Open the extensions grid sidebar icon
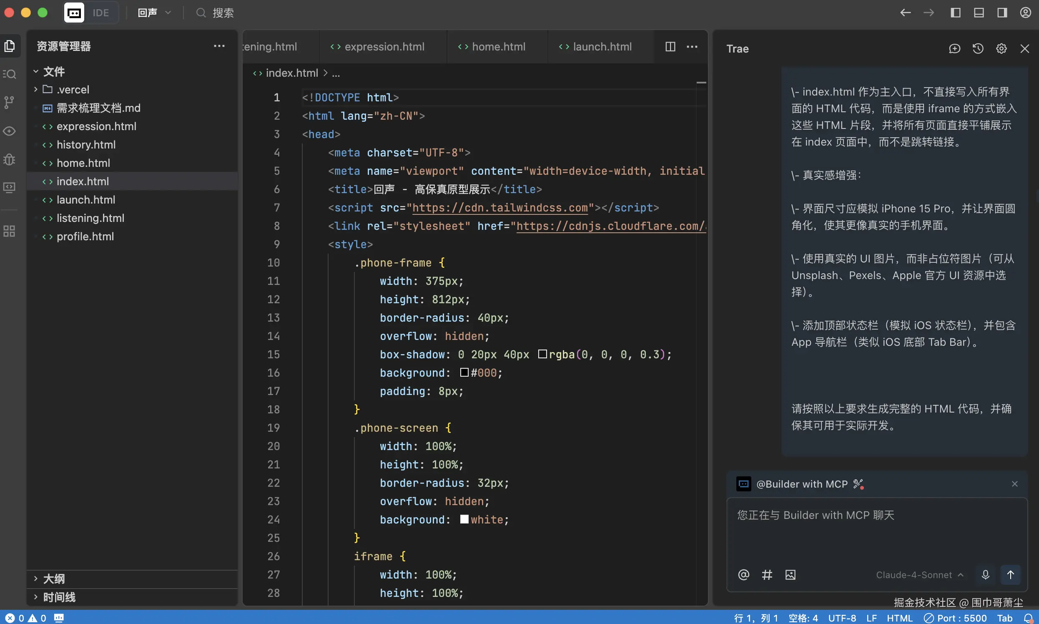The image size is (1039, 624). tap(9, 231)
